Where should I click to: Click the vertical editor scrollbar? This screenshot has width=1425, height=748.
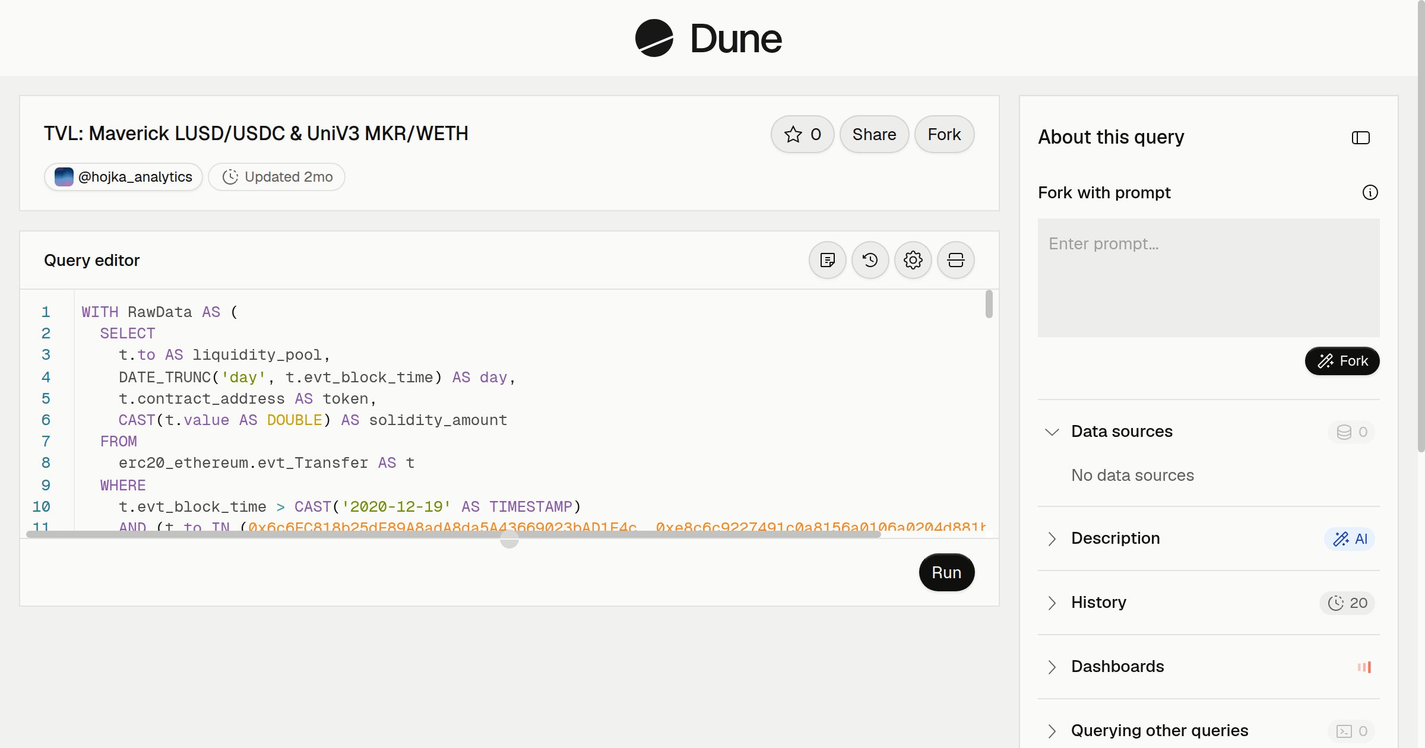pyautogui.click(x=989, y=304)
